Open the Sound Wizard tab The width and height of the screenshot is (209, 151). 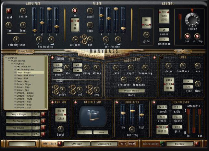point(91,55)
